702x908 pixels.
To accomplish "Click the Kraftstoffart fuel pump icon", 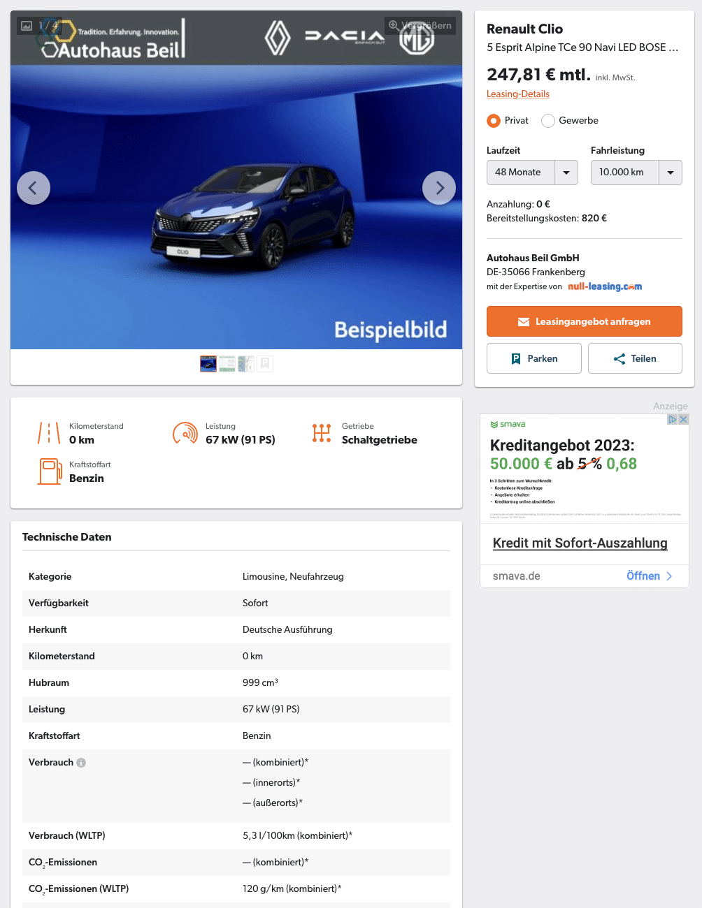I will 50,471.
